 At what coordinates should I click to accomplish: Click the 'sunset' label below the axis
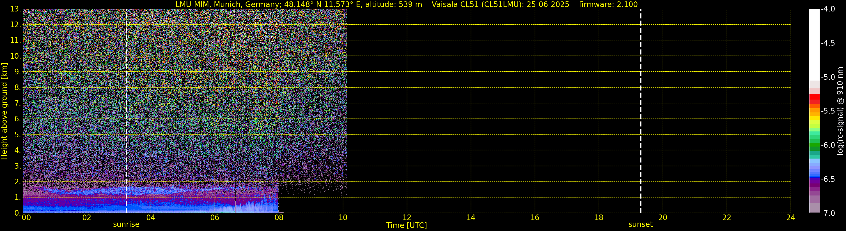[x=640, y=225]
